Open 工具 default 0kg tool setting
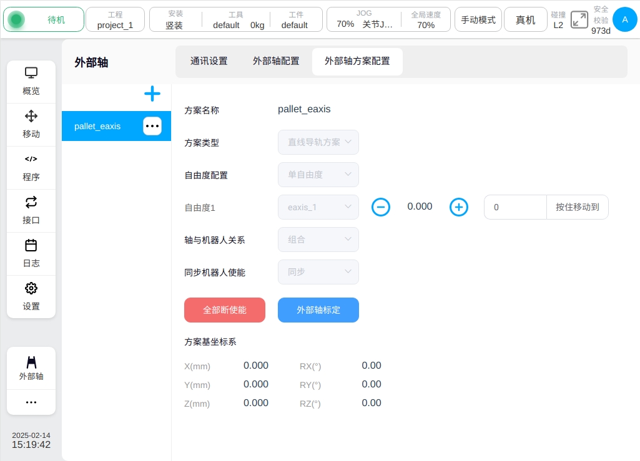This screenshot has width=640, height=461. 236,19
